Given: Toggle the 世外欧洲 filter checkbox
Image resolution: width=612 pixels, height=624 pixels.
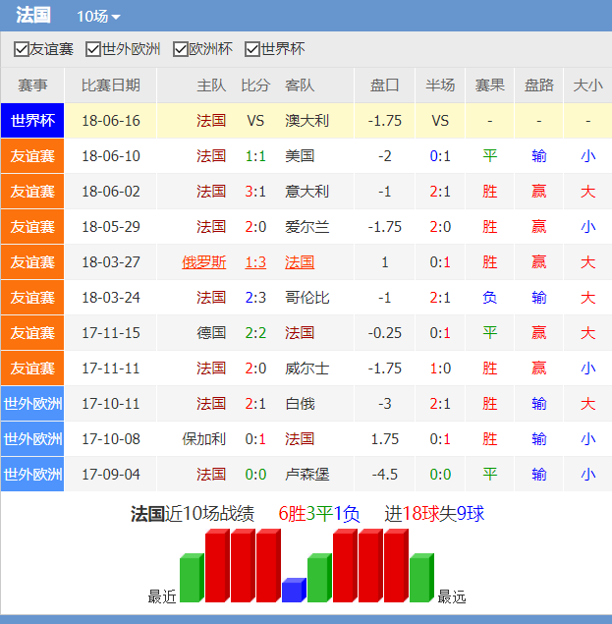Looking at the screenshot, I should (93, 49).
